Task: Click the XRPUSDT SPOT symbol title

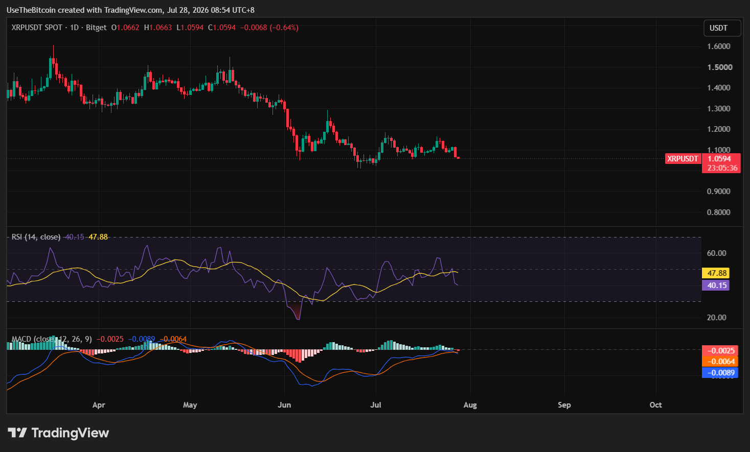Action: [37, 28]
